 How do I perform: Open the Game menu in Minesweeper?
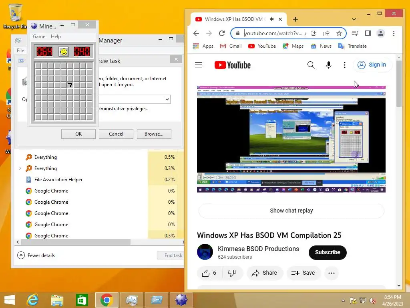pyautogui.click(x=39, y=36)
